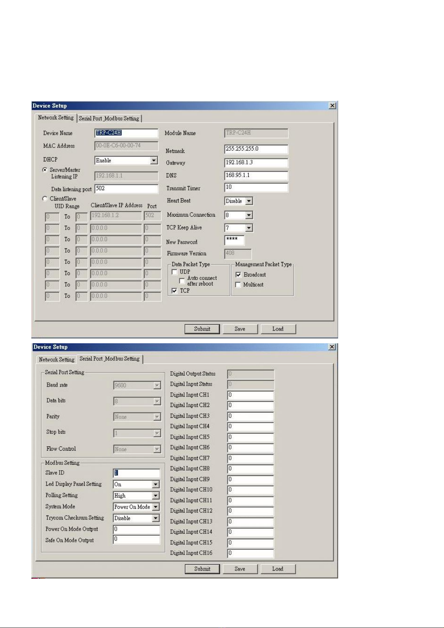Toggle the TCP data packet checkbox
The width and height of the screenshot is (444, 628).
[x=174, y=291]
